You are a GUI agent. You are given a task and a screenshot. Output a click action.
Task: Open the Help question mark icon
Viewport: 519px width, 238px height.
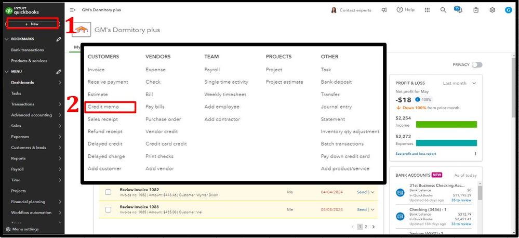tap(400, 9)
